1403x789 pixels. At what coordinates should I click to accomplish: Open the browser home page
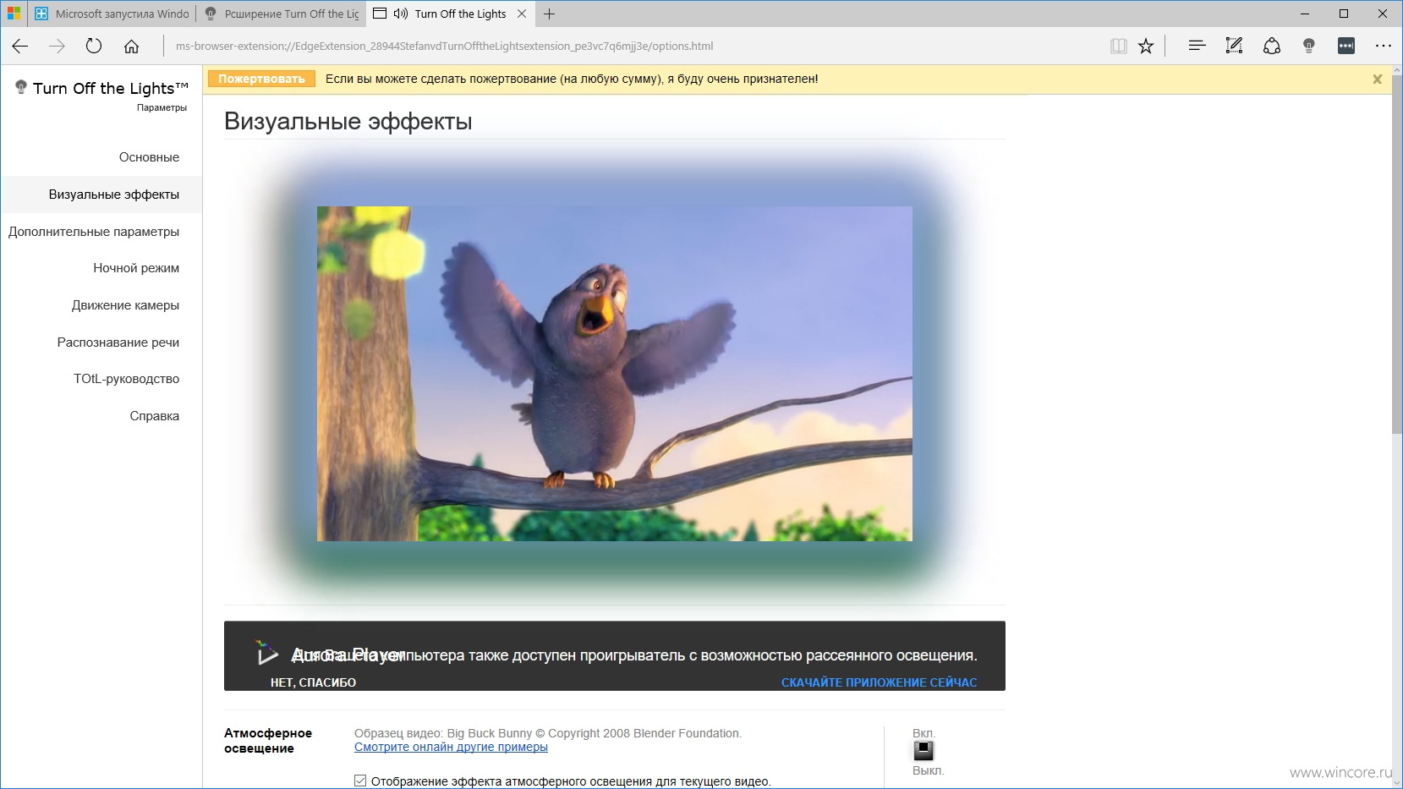coord(132,47)
